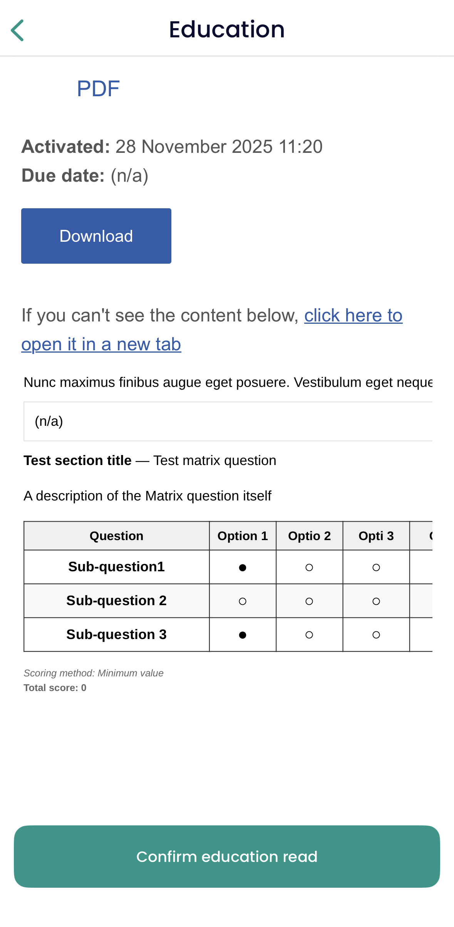Click the Optio 2 column header
The width and height of the screenshot is (454, 927).
pyautogui.click(x=309, y=536)
